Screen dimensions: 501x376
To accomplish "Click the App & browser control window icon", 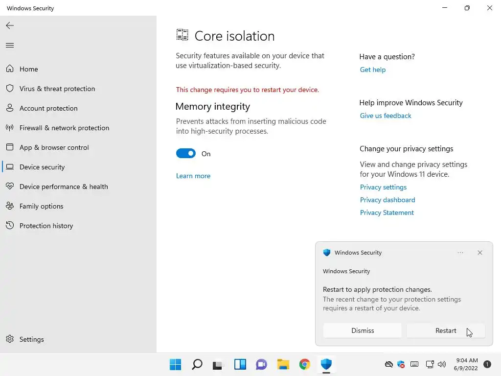I will 10,147.
